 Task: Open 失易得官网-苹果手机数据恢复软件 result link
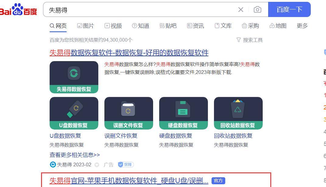[x=129, y=181]
